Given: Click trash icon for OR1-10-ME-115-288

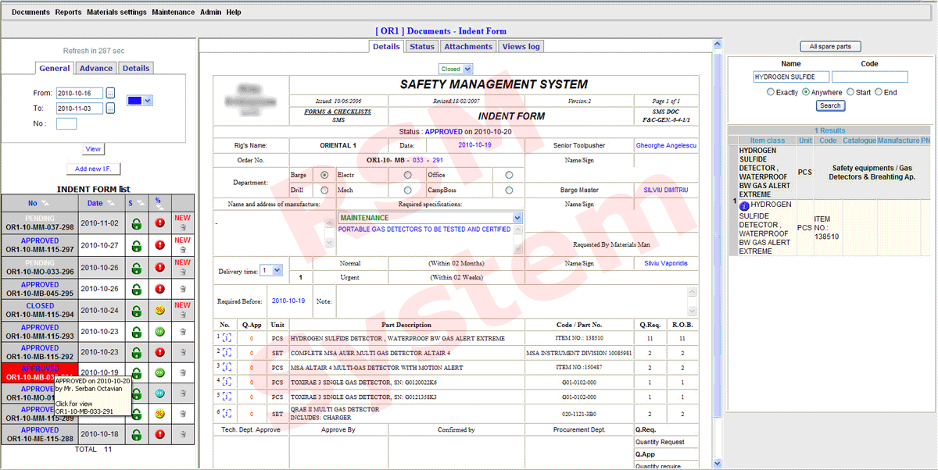Looking at the screenshot, I should coord(182,434).
